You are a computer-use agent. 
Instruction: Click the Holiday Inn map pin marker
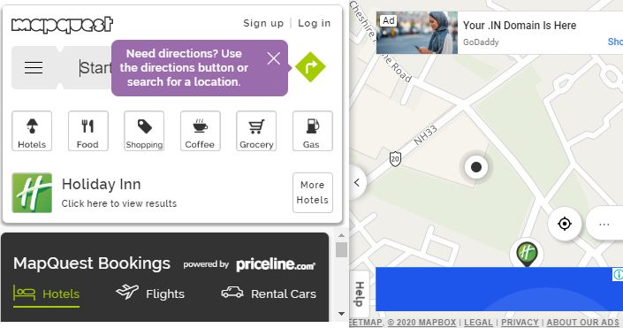tap(527, 254)
